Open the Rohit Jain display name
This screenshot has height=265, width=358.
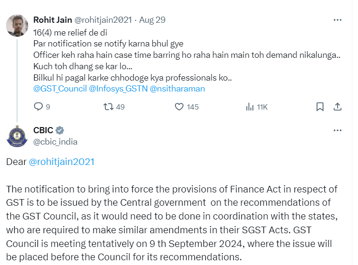[x=51, y=19]
